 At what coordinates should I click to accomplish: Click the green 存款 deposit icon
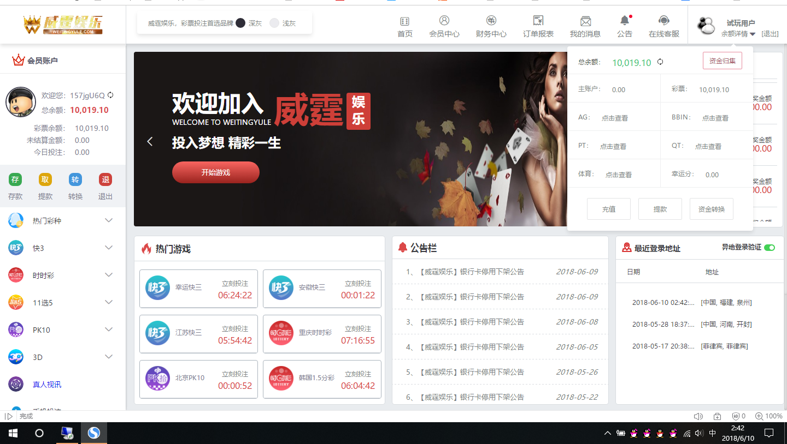(15, 179)
